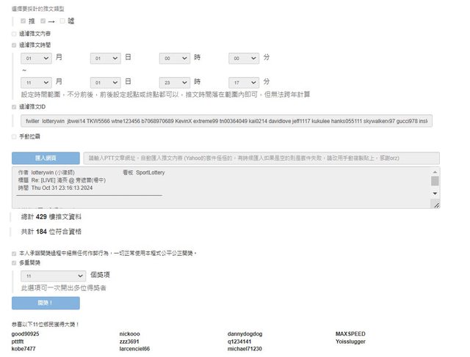Toggle the 多重開獎 checkbox

click(14, 262)
